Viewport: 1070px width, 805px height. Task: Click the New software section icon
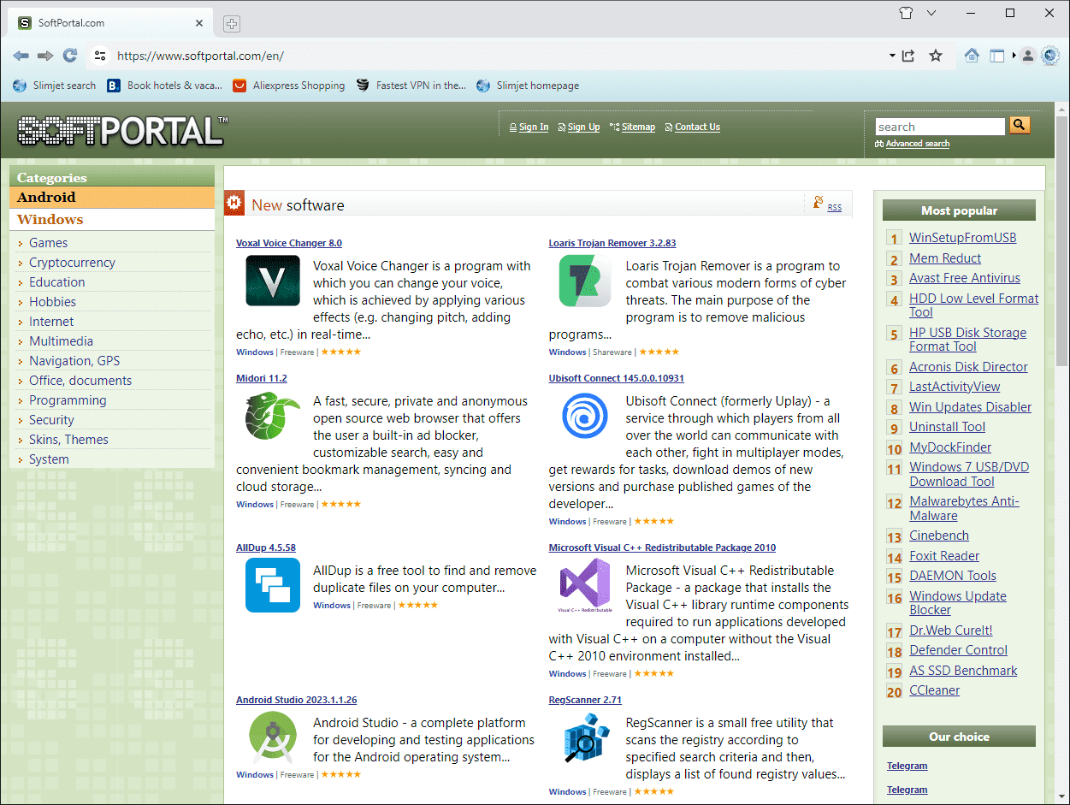click(234, 204)
